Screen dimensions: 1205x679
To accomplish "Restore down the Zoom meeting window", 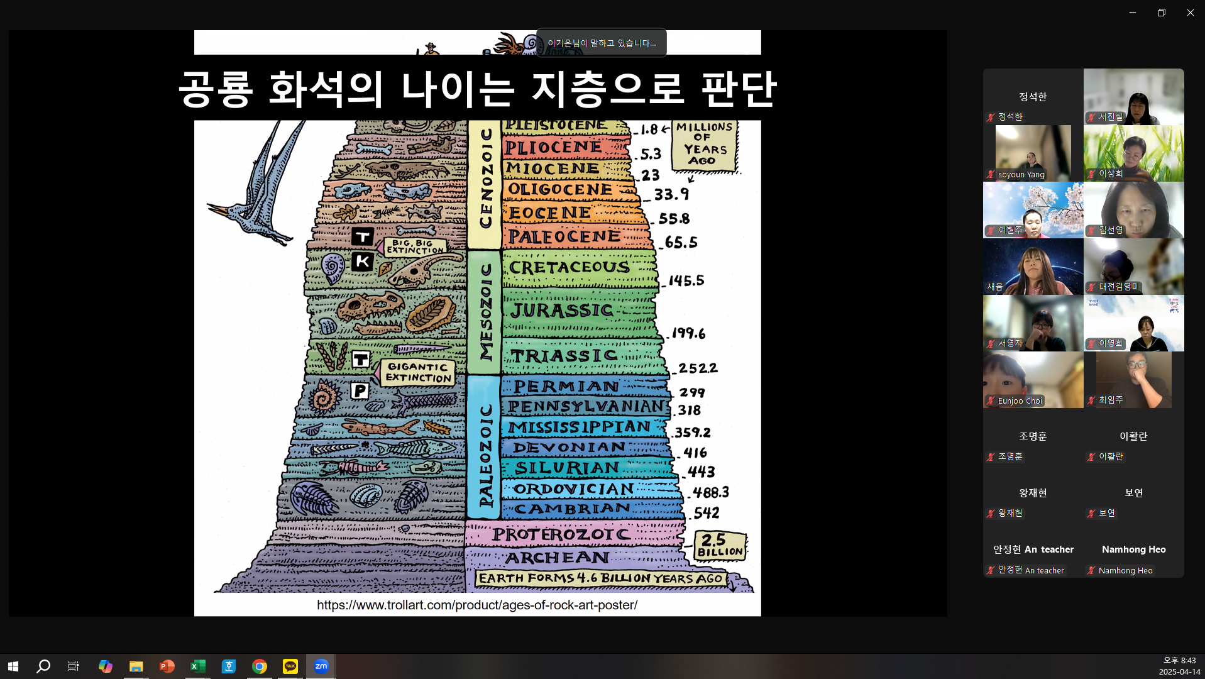I will click(x=1162, y=13).
